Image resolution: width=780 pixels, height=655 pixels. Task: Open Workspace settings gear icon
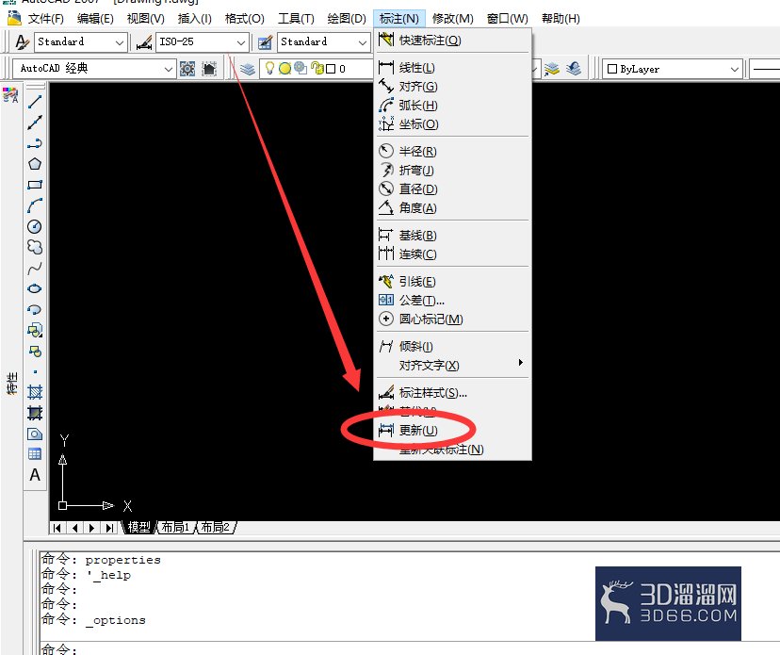click(x=187, y=69)
